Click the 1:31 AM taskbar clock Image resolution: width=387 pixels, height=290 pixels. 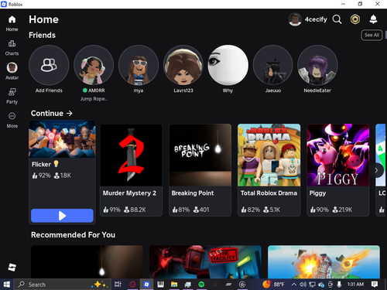355,284
